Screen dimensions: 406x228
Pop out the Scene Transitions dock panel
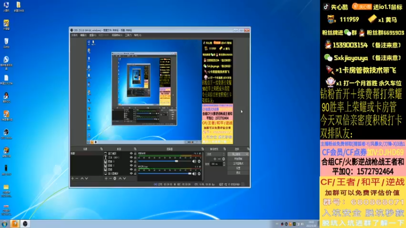point(224,149)
